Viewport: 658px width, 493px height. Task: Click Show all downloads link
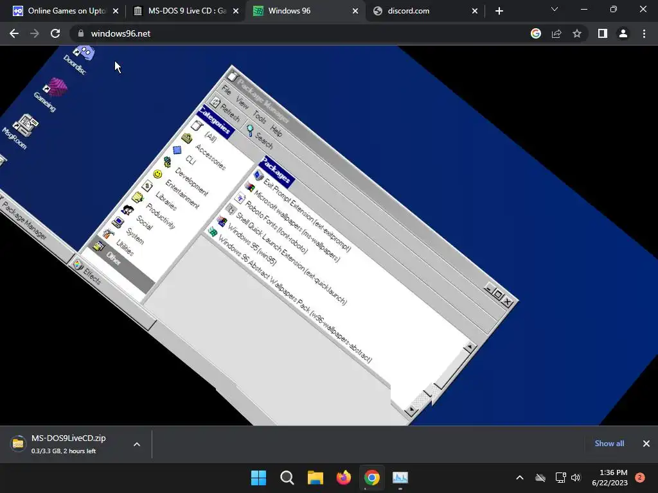click(x=609, y=443)
